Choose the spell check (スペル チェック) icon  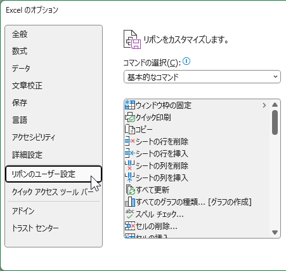[130, 214]
